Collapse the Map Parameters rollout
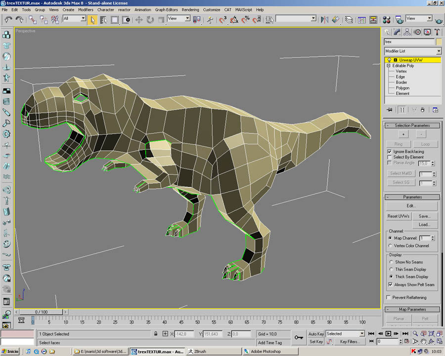 click(x=412, y=310)
